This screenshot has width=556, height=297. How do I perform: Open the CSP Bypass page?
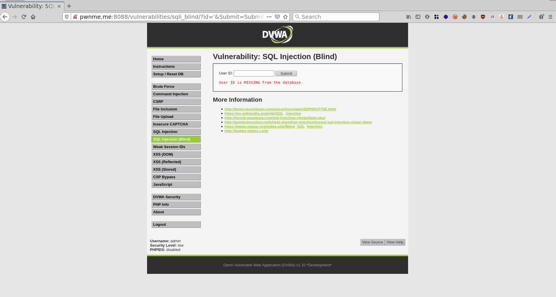(176, 177)
